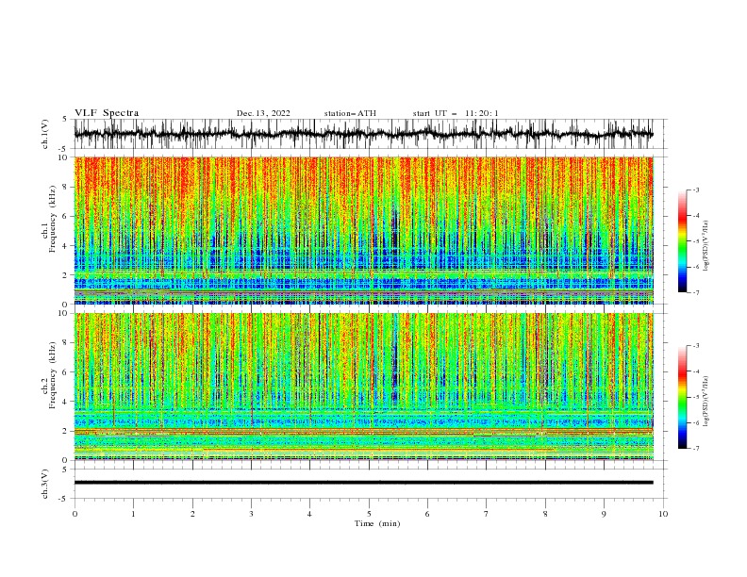
Task: Click the "ch.3(V)" axis label
Action: click(45, 484)
